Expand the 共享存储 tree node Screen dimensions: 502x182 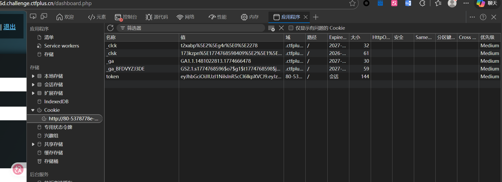click(33, 144)
